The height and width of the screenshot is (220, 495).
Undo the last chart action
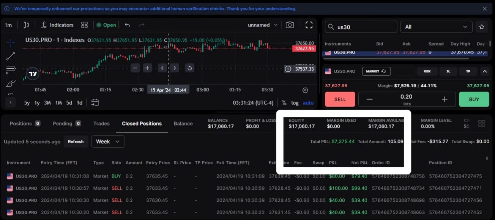(x=128, y=25)
